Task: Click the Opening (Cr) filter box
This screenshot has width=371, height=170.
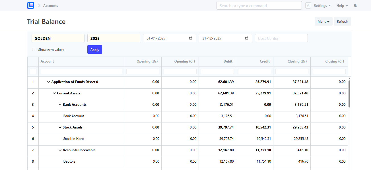Action: pyautogui.click(x=180, y=71)
